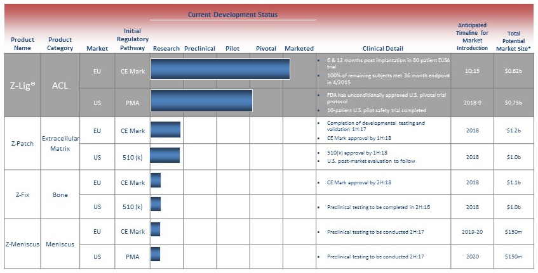This screenshot has height=273, width=538.
Task: Click the Marketed stage column header
Action: point(299,48)
